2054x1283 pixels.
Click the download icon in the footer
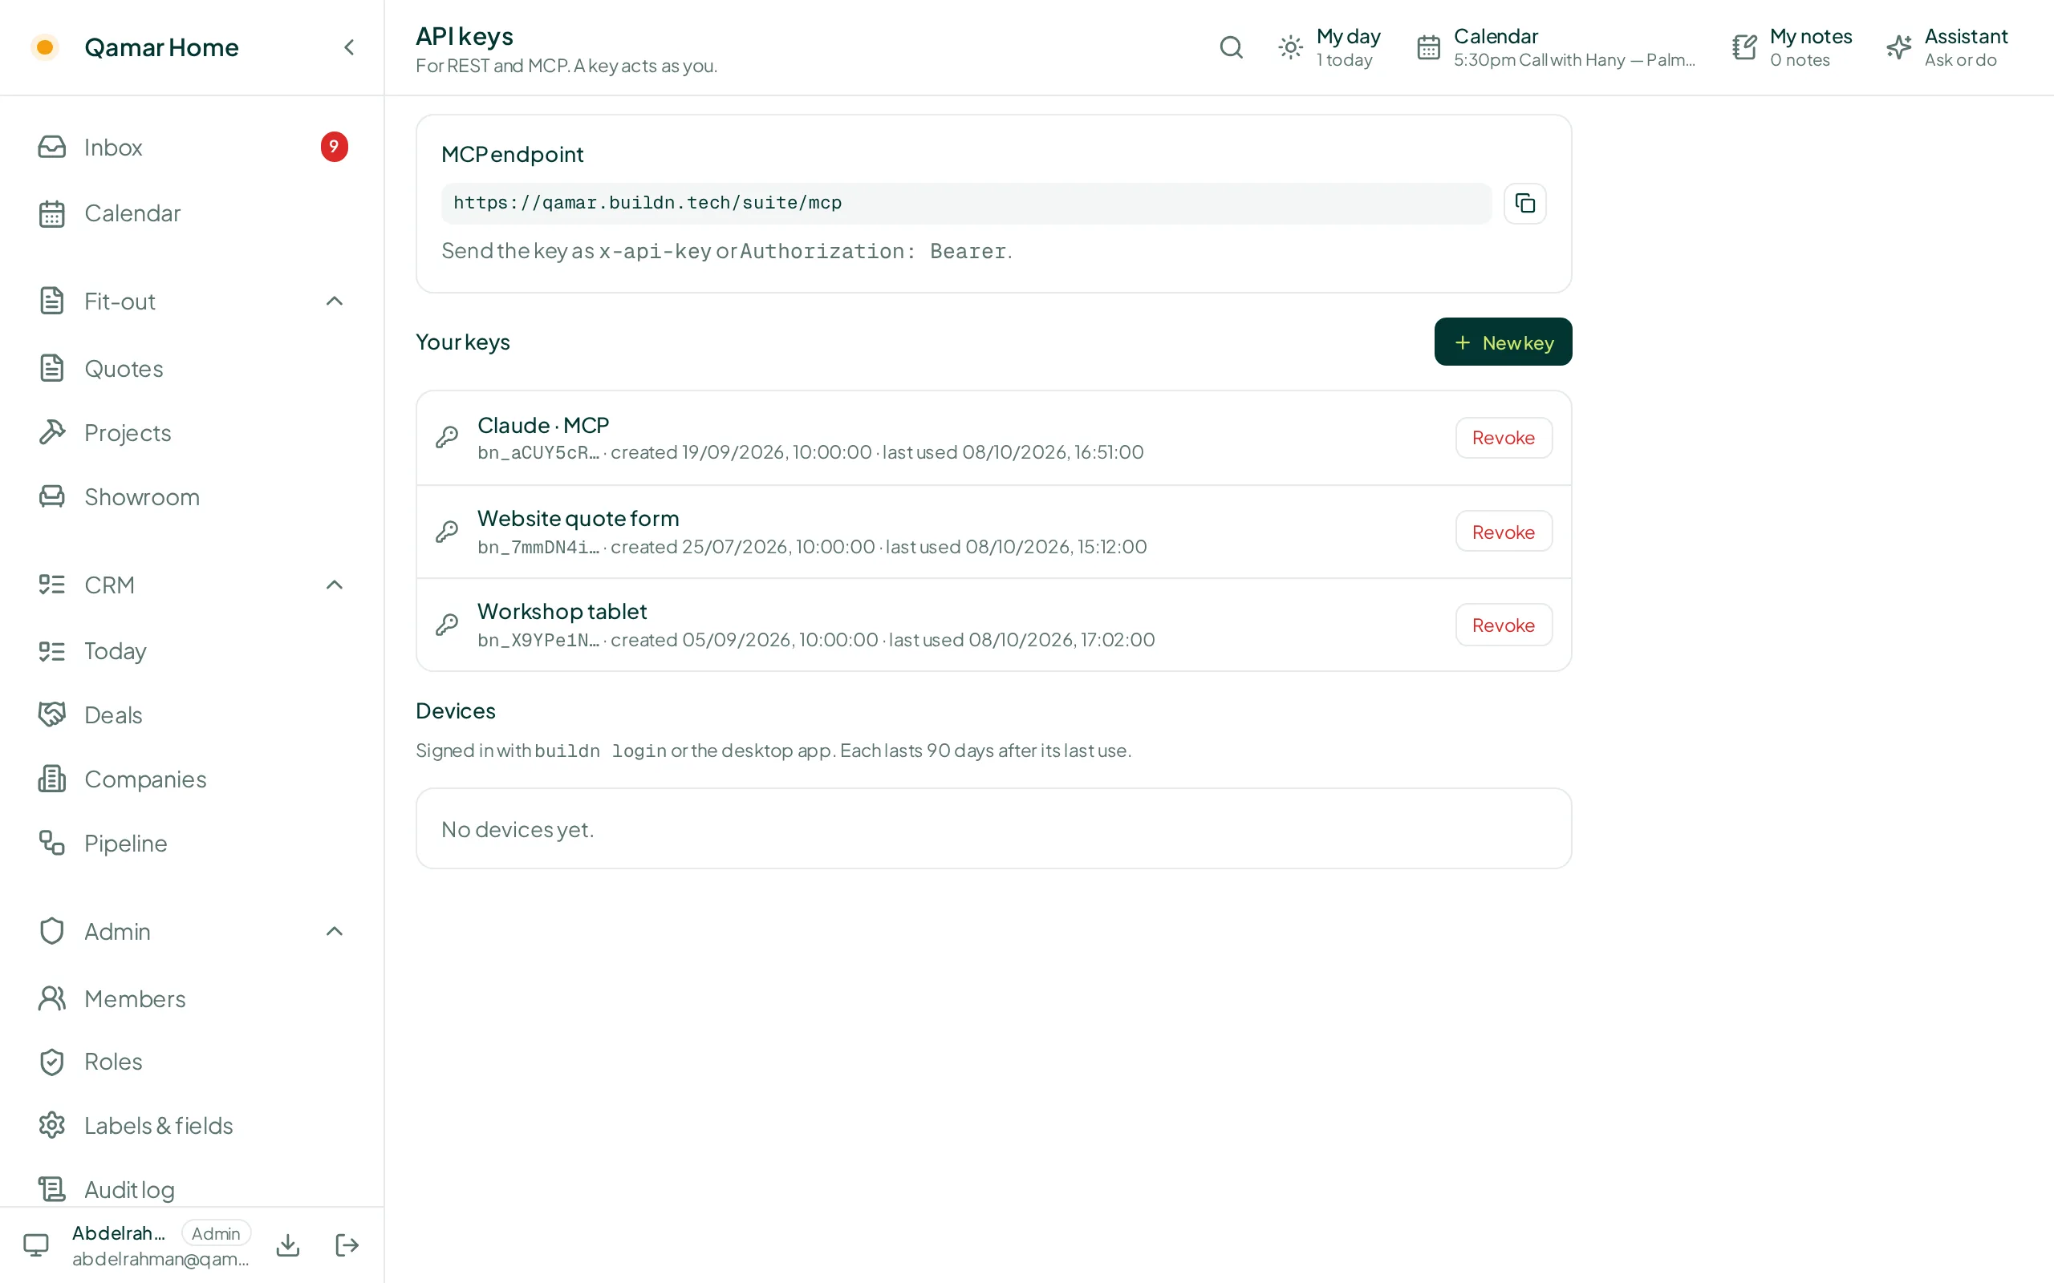click(288, 1245)
